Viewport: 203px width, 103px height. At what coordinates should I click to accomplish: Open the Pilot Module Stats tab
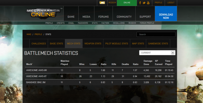pos(117,44)
